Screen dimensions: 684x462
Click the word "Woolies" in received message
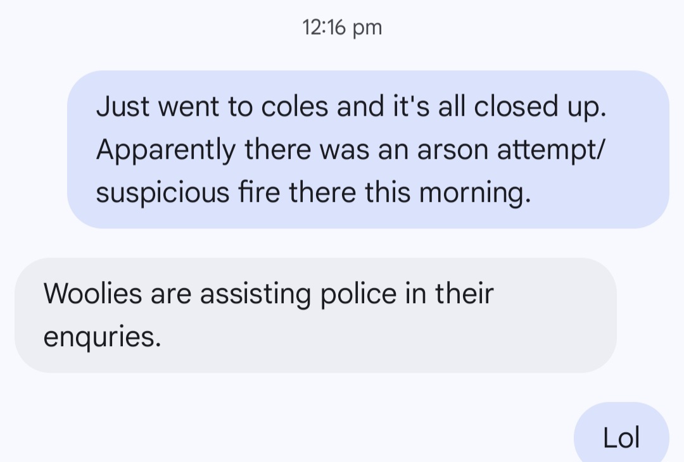(92, 294)
